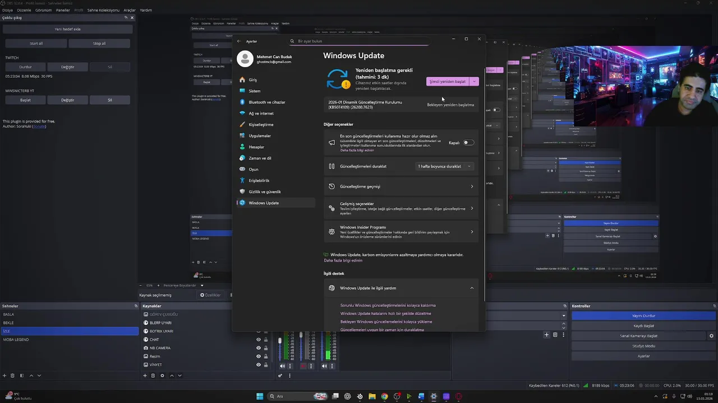Open Gelişmiş seçenekler
Viewport: 718px width, 403px height.
pos(401,208)
